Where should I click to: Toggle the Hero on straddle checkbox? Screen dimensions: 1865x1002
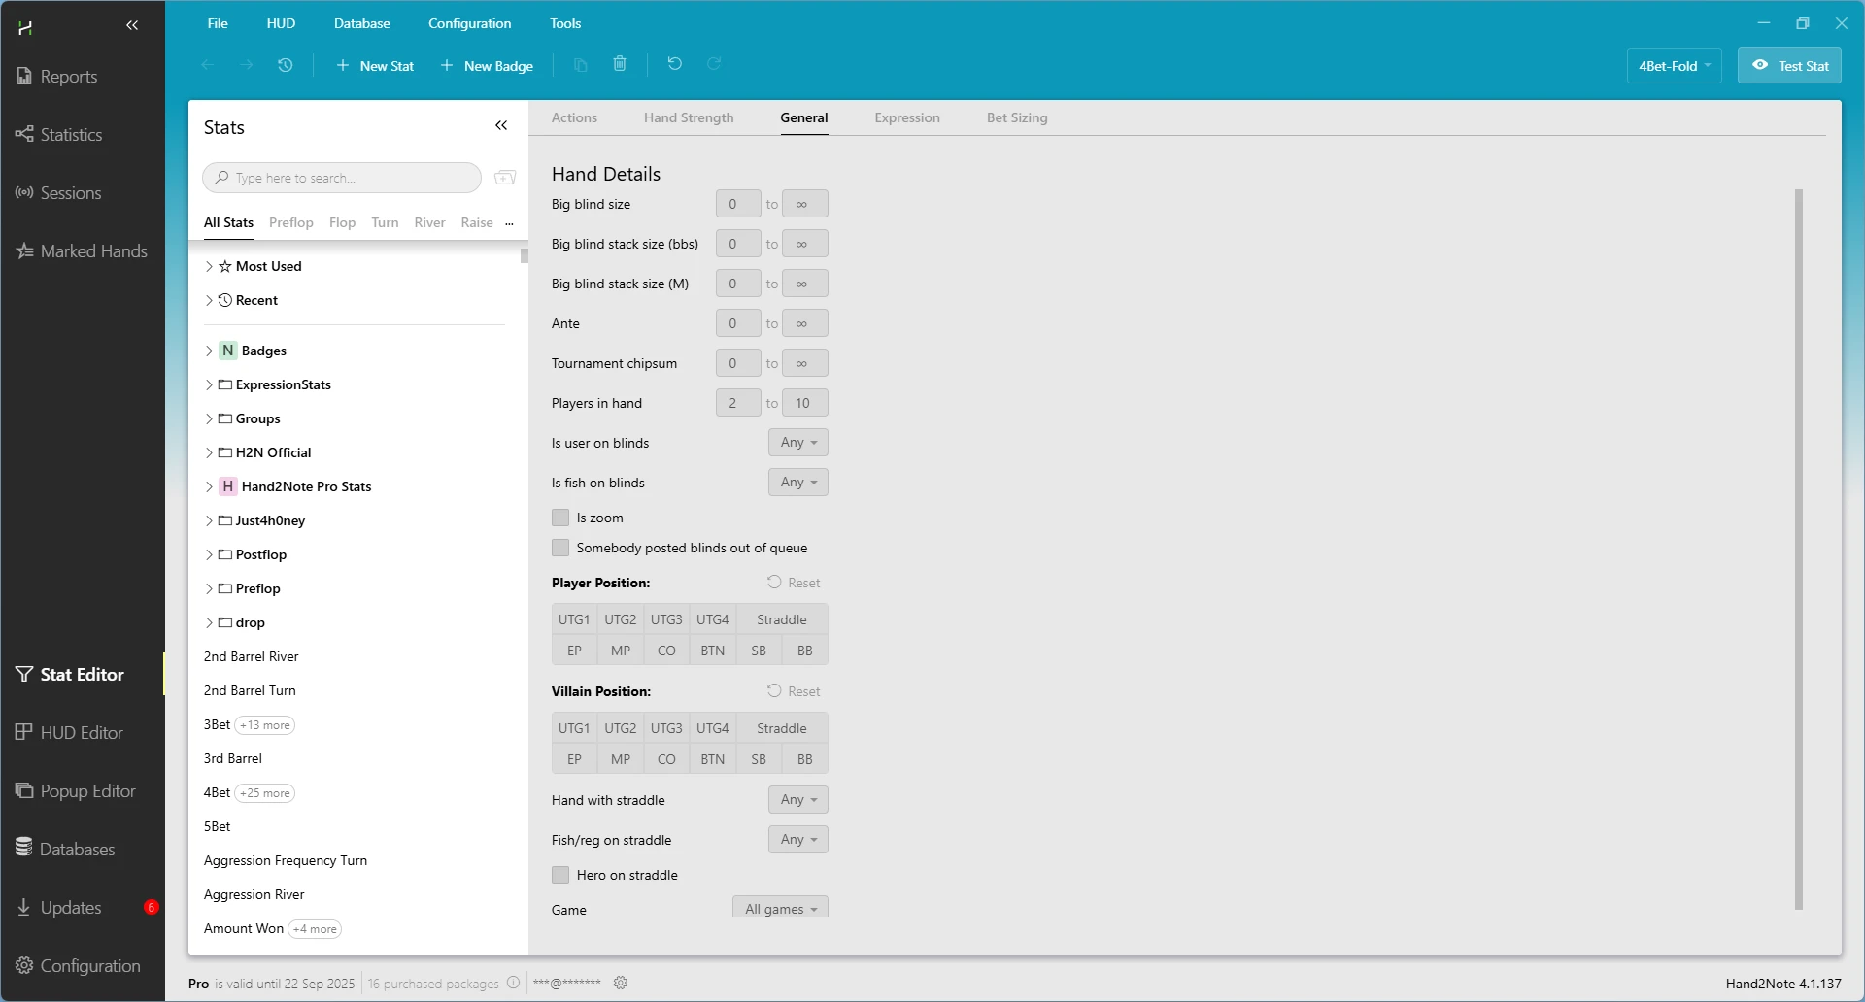pyautogui.click(x=560, y=875)
